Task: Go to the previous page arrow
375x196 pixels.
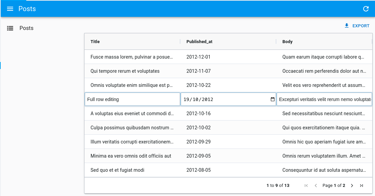Action: tap(316, 186)
